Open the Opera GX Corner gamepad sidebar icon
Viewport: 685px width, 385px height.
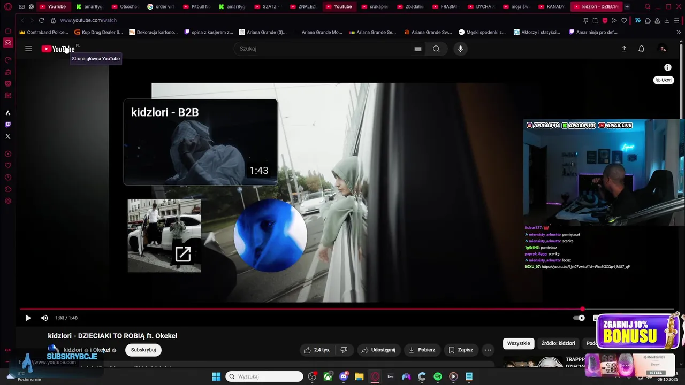(x=8, y=42)
